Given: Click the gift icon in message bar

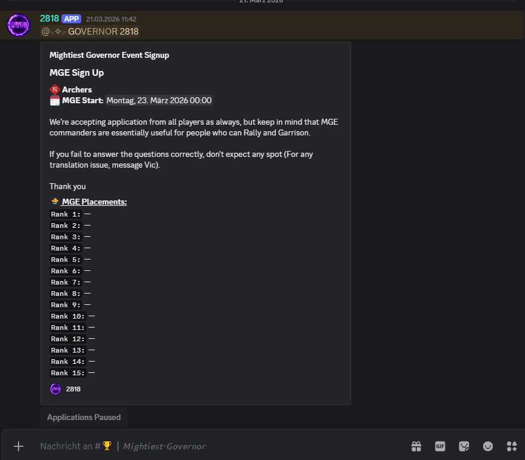Looking at the screenshot, I should [416, 446].
